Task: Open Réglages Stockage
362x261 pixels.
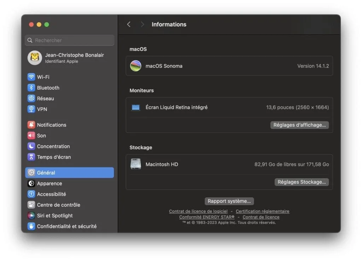Action: pos(302,182)
